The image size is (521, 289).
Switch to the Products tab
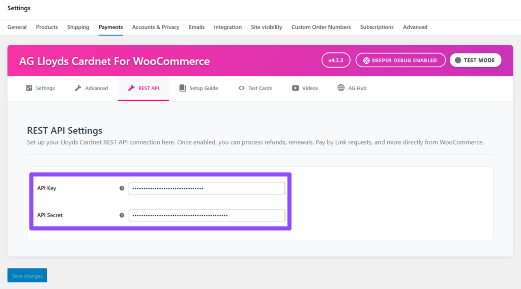click(x=47, y=27)
